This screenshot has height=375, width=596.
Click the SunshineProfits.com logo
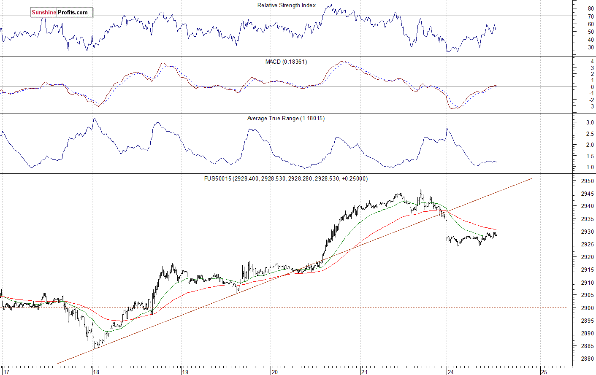tap(62, 12)
